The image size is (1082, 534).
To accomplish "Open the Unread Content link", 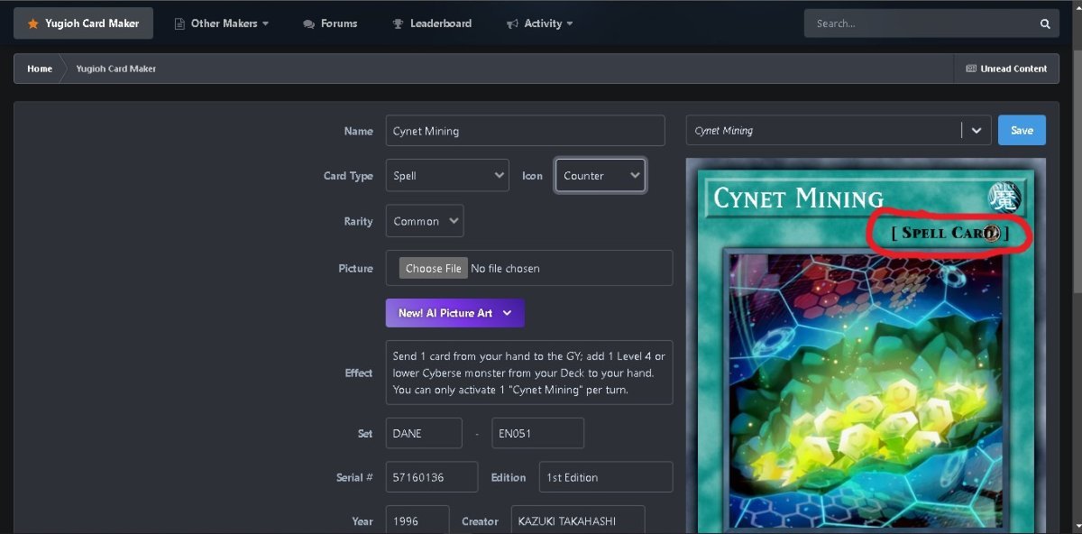I will [x=1006, y=69].
